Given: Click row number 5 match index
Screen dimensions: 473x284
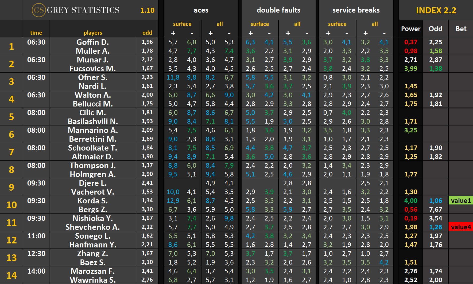Looking at the screenshot, I should pos(11,117).
